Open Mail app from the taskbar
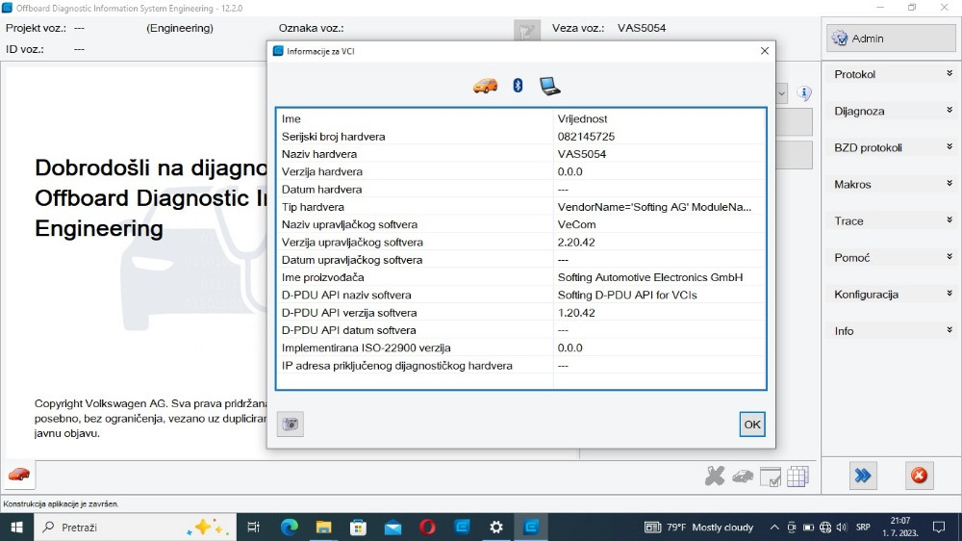 392,527
